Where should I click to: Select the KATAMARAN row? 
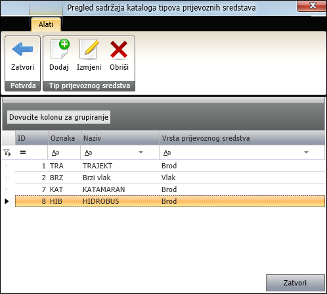coord(170,189)
